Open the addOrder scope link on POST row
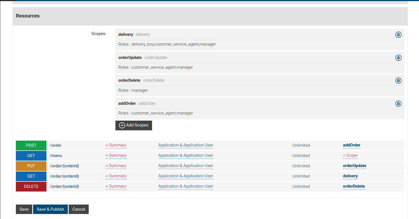Viewport: 419px width, 219px height. coord(351,145)
